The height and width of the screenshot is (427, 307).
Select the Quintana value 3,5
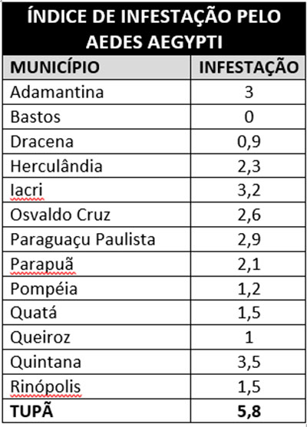[249, 363]
